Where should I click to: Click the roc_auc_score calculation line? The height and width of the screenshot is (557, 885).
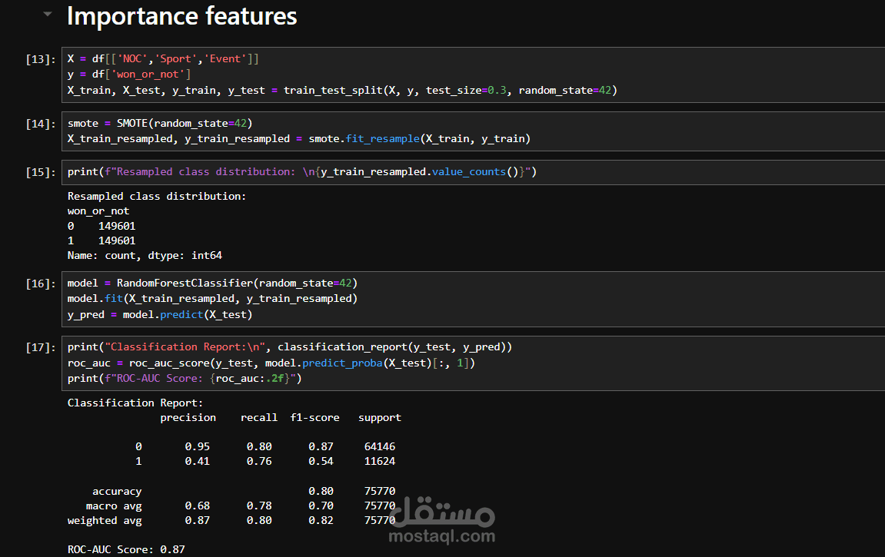coord(271,363)
